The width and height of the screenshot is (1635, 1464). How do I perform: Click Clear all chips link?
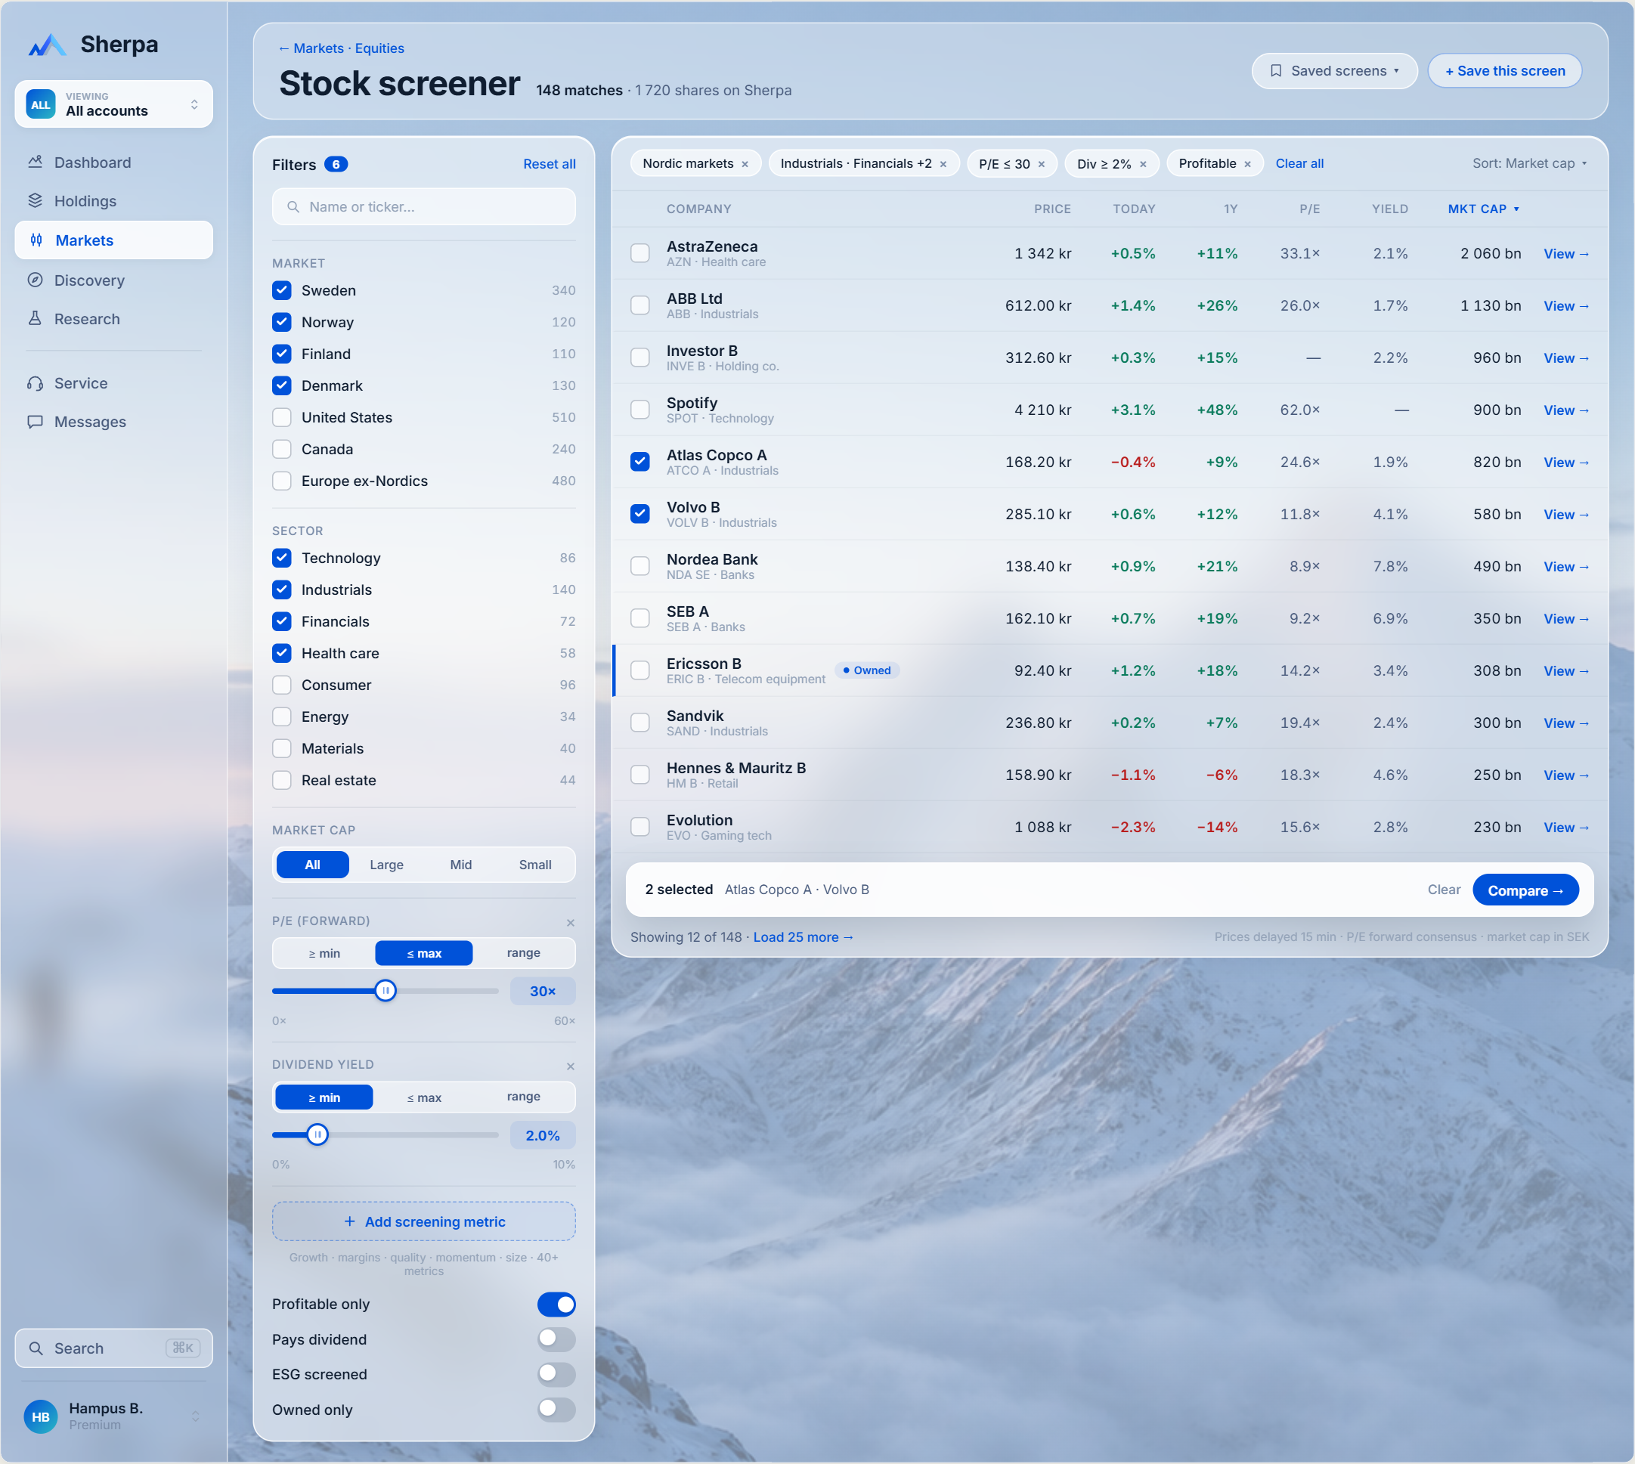(x=1299, y=164)
